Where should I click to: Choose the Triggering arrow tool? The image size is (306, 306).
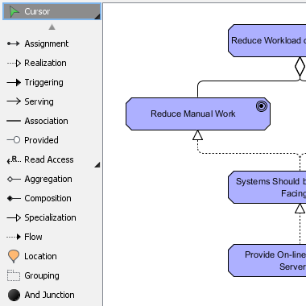coord(51,82)
